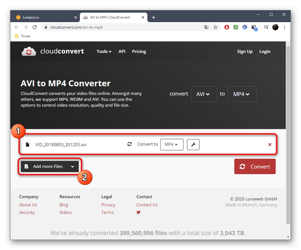Click the padlock site info icon

click(46, 27)
